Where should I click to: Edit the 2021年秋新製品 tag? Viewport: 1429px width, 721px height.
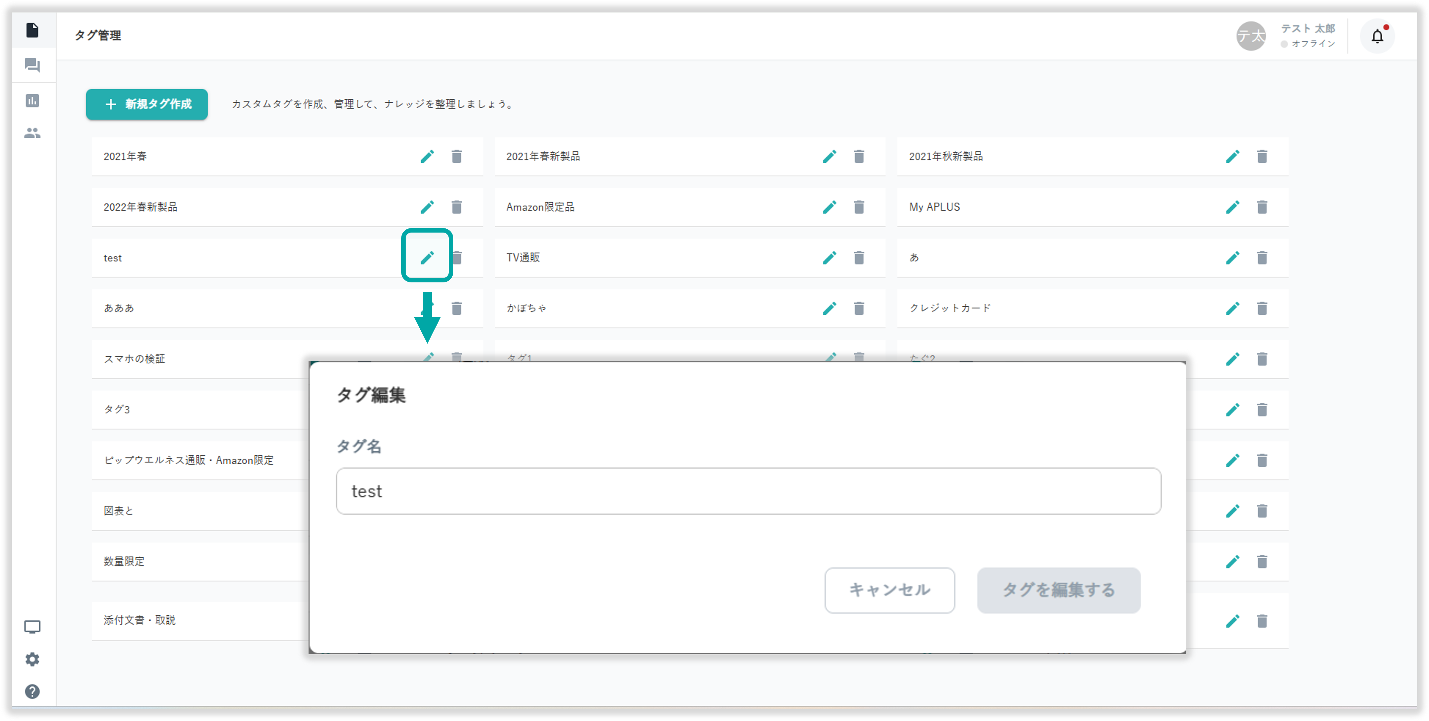coord(1232,157)
